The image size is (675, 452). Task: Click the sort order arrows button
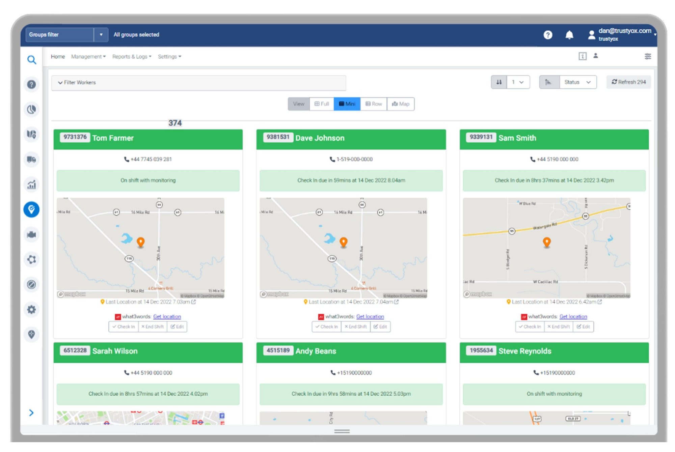click(x=499, y=82)
